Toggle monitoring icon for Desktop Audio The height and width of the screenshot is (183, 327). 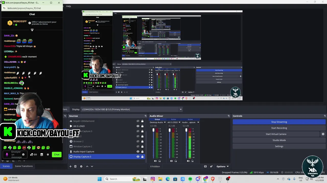click(160, 161)
